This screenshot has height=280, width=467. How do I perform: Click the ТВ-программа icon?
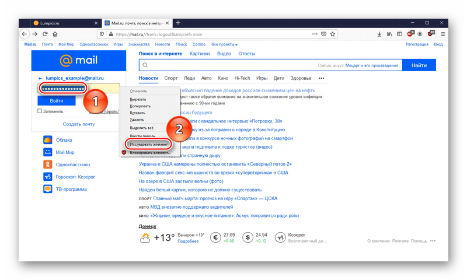click(x=48, y=189)
